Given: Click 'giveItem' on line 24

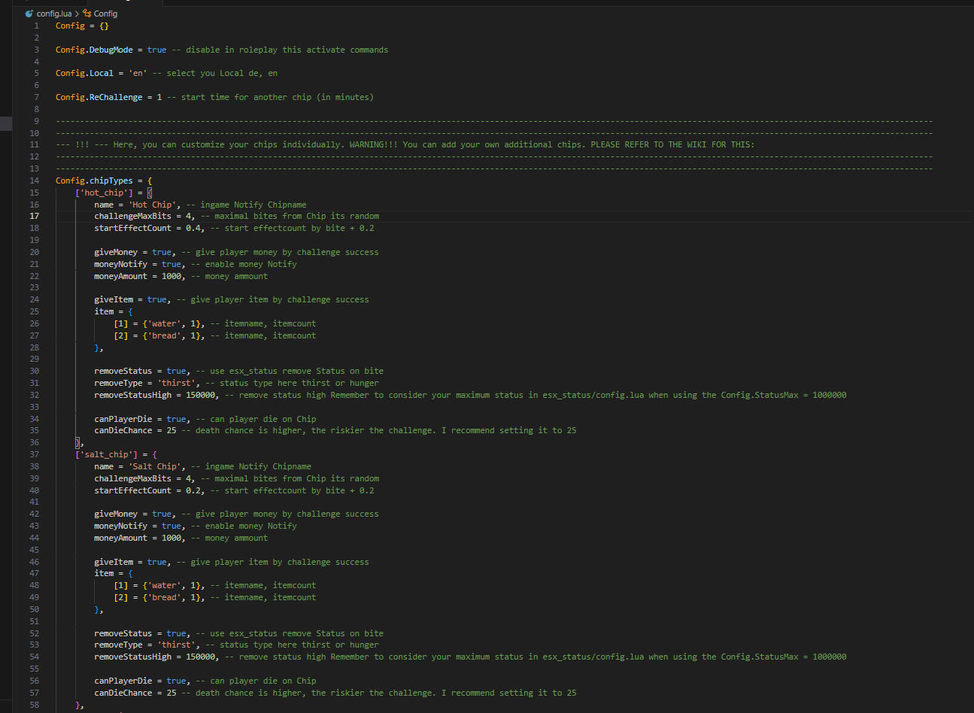Looking at the screenshot, I should pyautogui.click(x=114, y=299).
